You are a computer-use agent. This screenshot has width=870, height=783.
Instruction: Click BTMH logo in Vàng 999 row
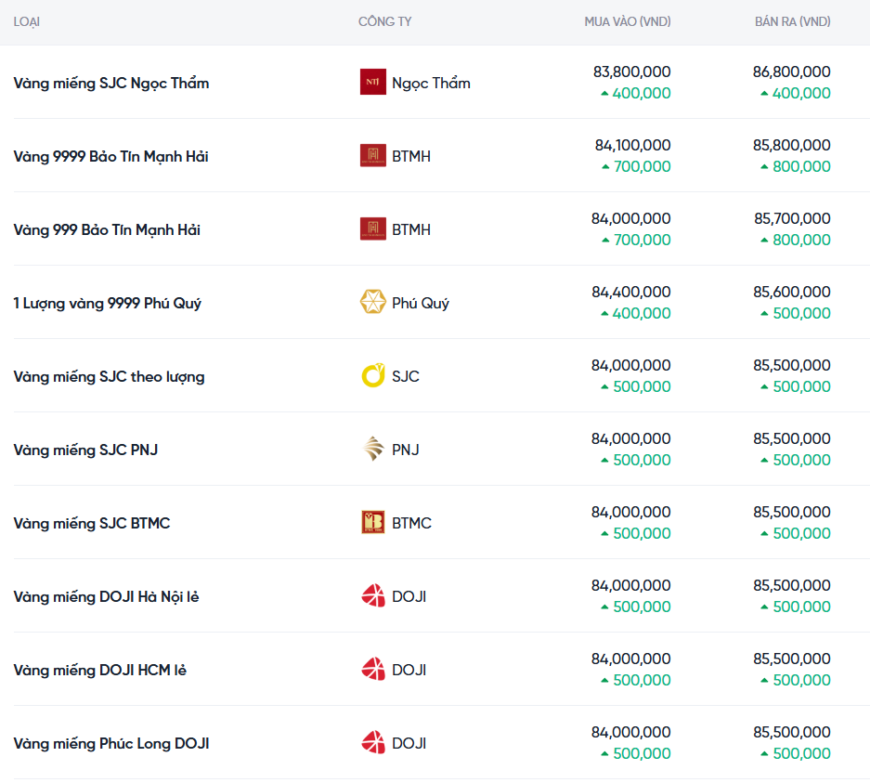tap(372, 229)
